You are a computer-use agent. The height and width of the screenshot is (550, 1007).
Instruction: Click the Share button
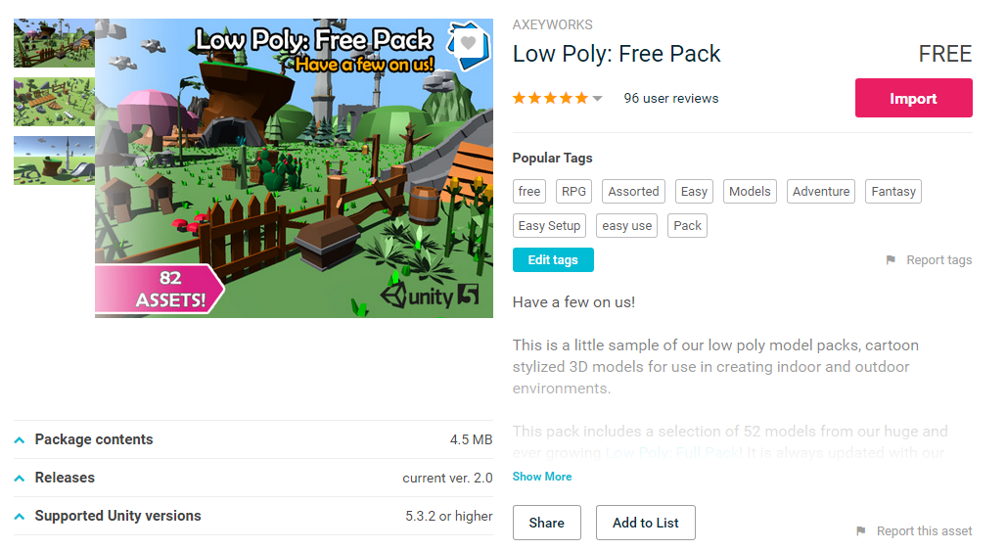(x=546, y=523)
